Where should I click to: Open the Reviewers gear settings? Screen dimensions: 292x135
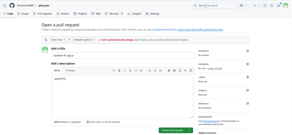[248, 51]
